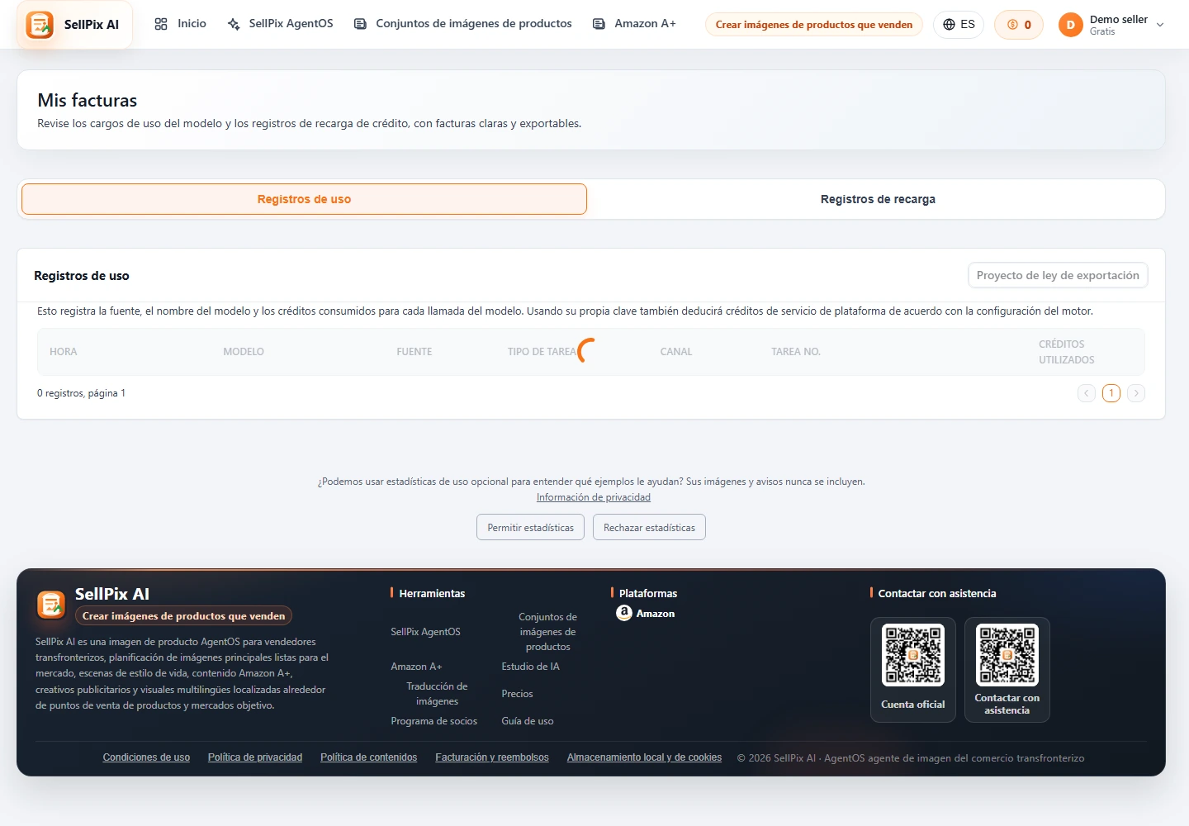Viewport: 1189px width, 826px height.
Task: Click the Contactar con asistencia QR code
Action: (x=1007, y=655)
